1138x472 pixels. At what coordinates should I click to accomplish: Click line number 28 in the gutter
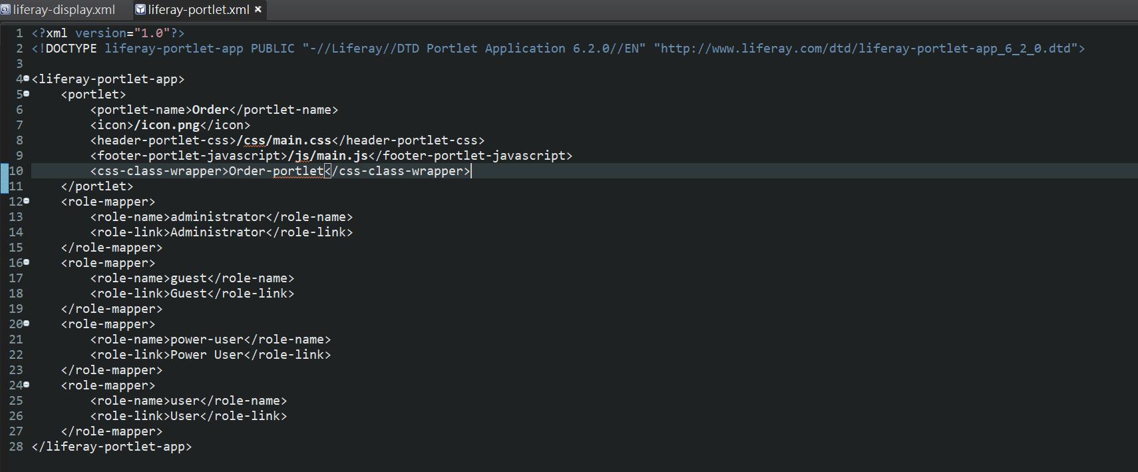tap(16, 447)
